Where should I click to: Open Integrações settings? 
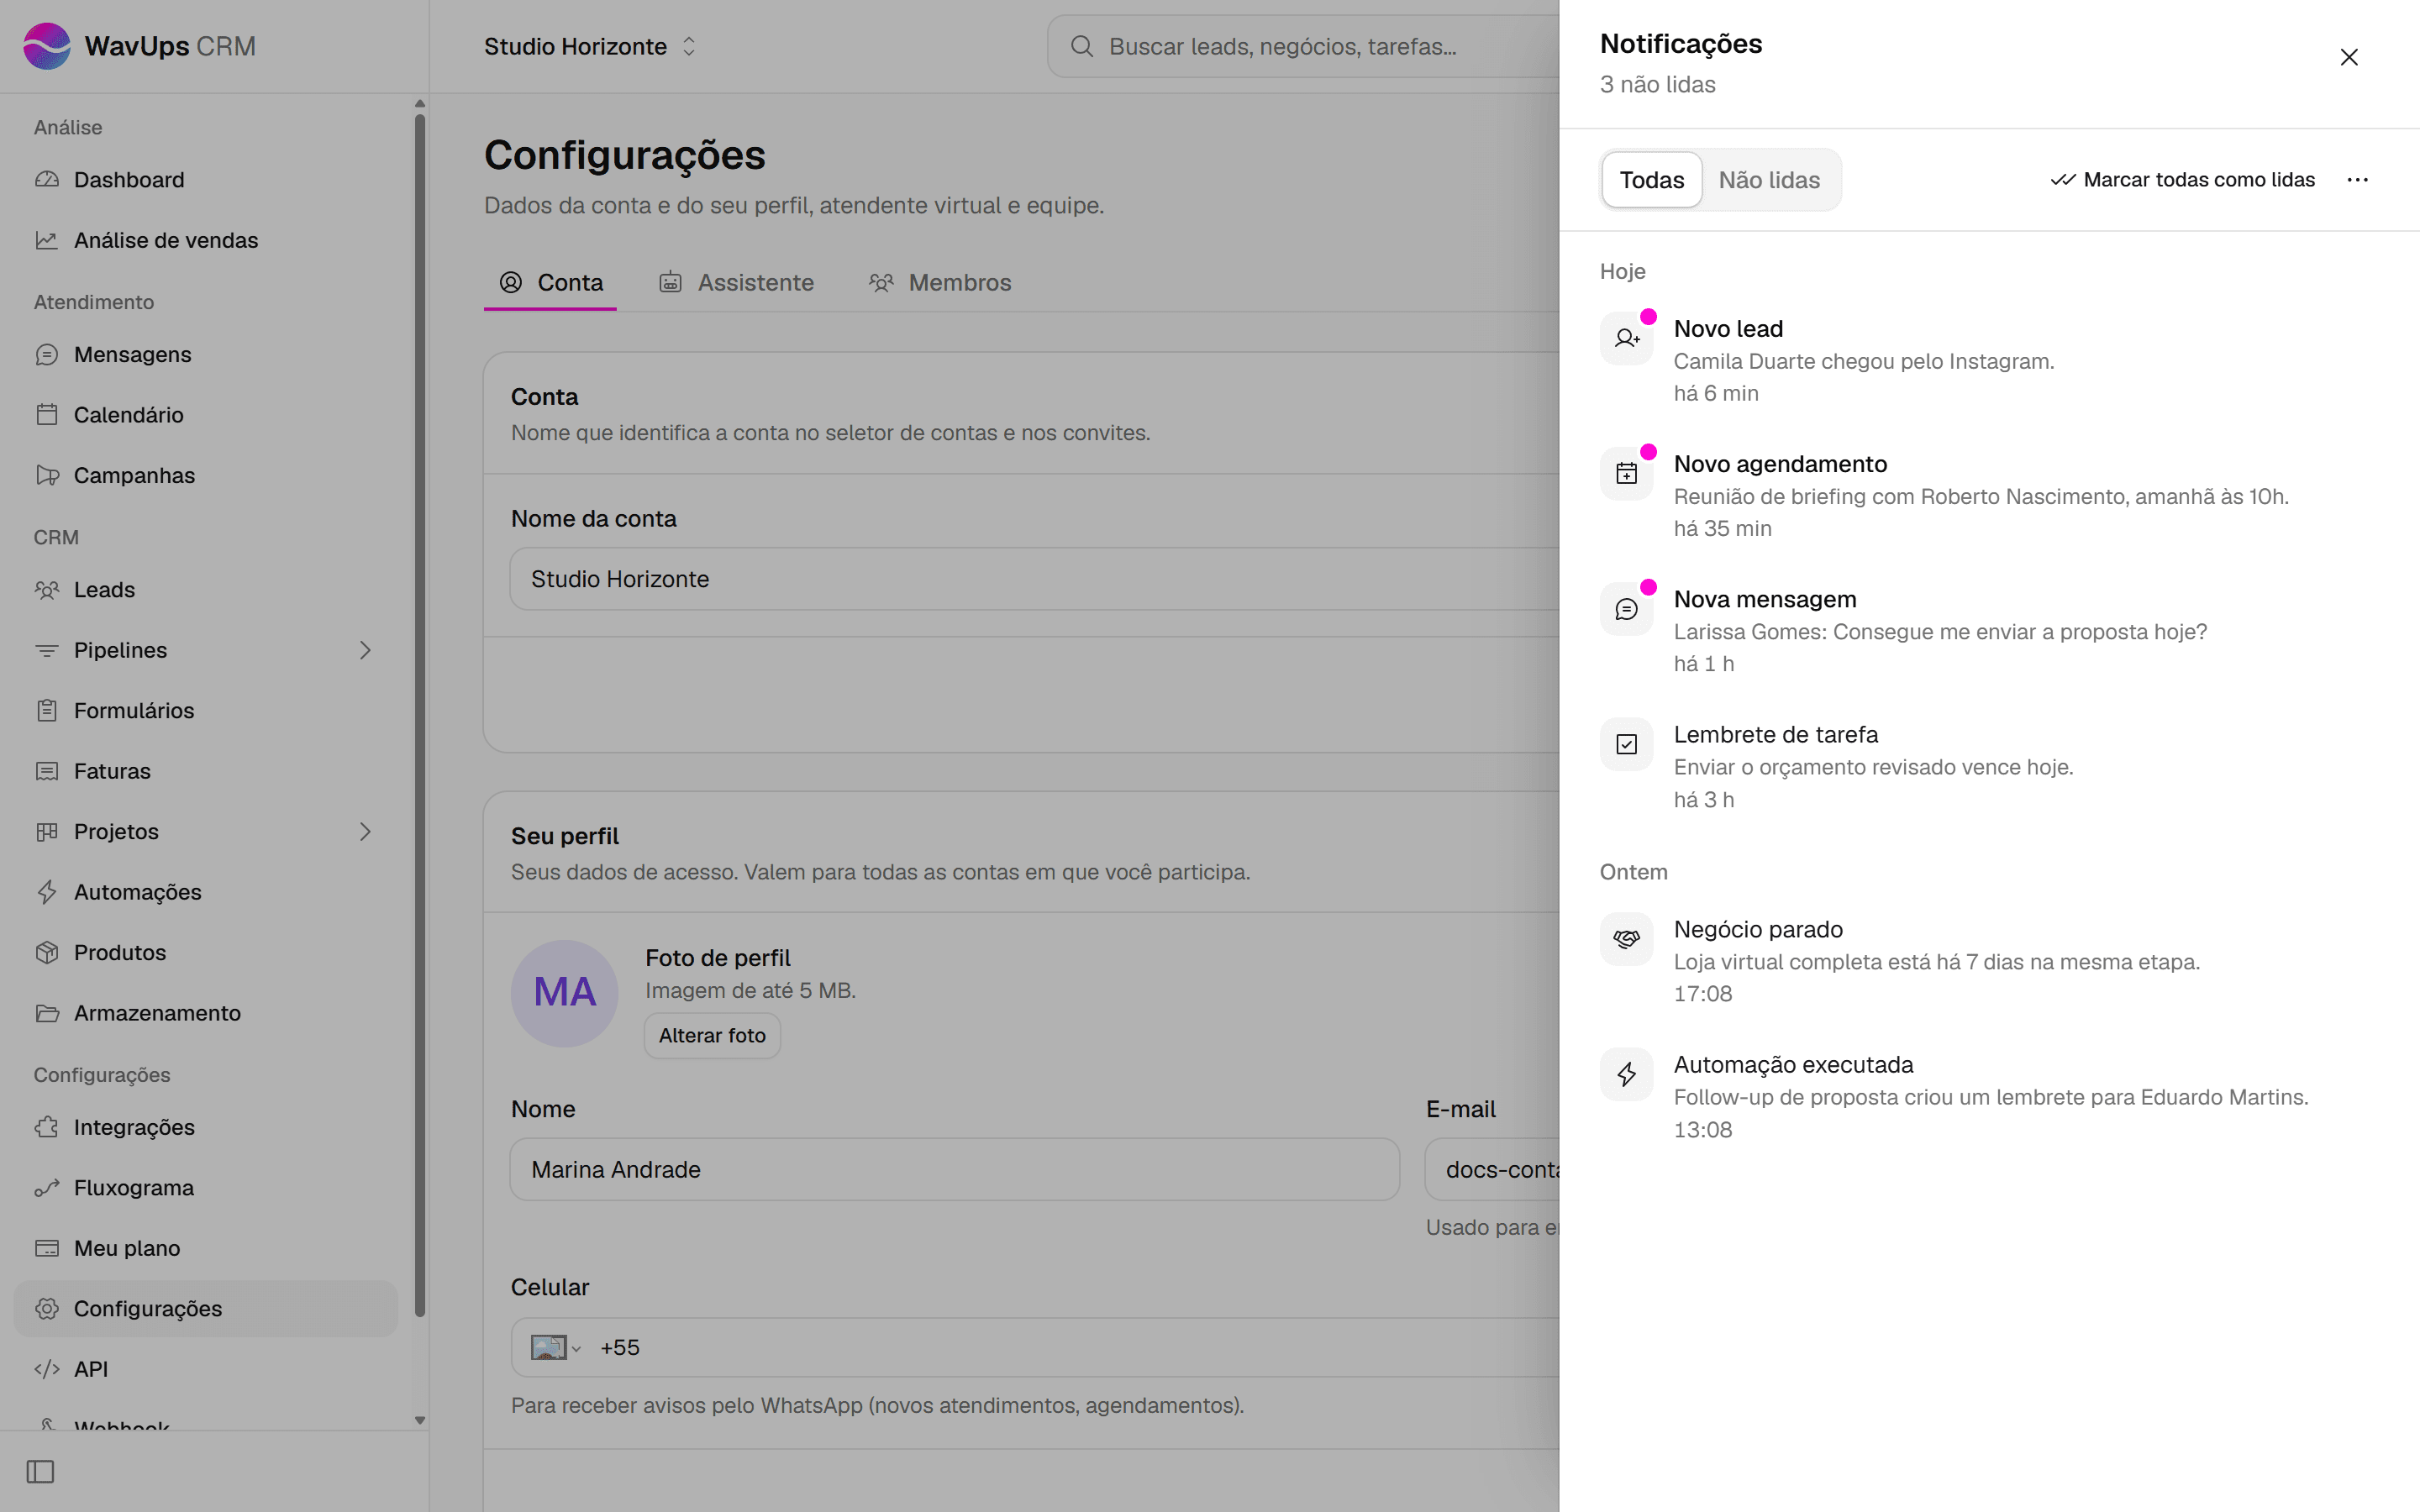click(x=206, y=1127)
